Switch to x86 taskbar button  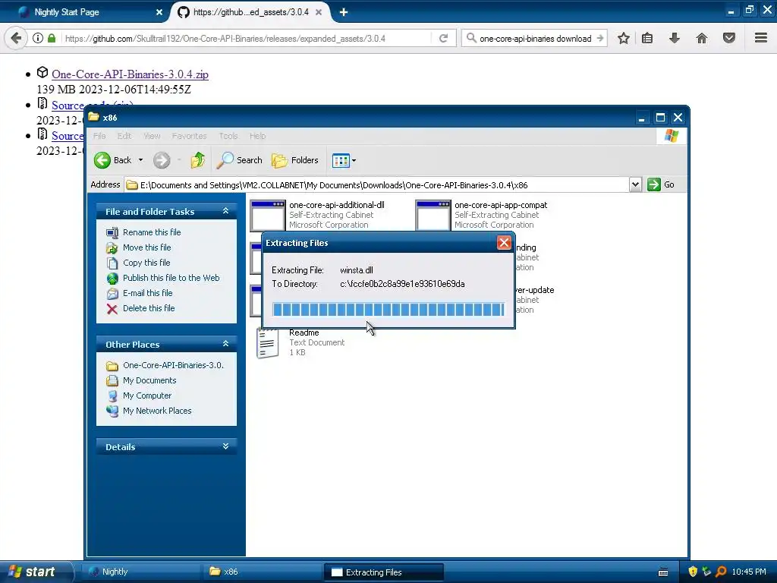tap(262, 572)
